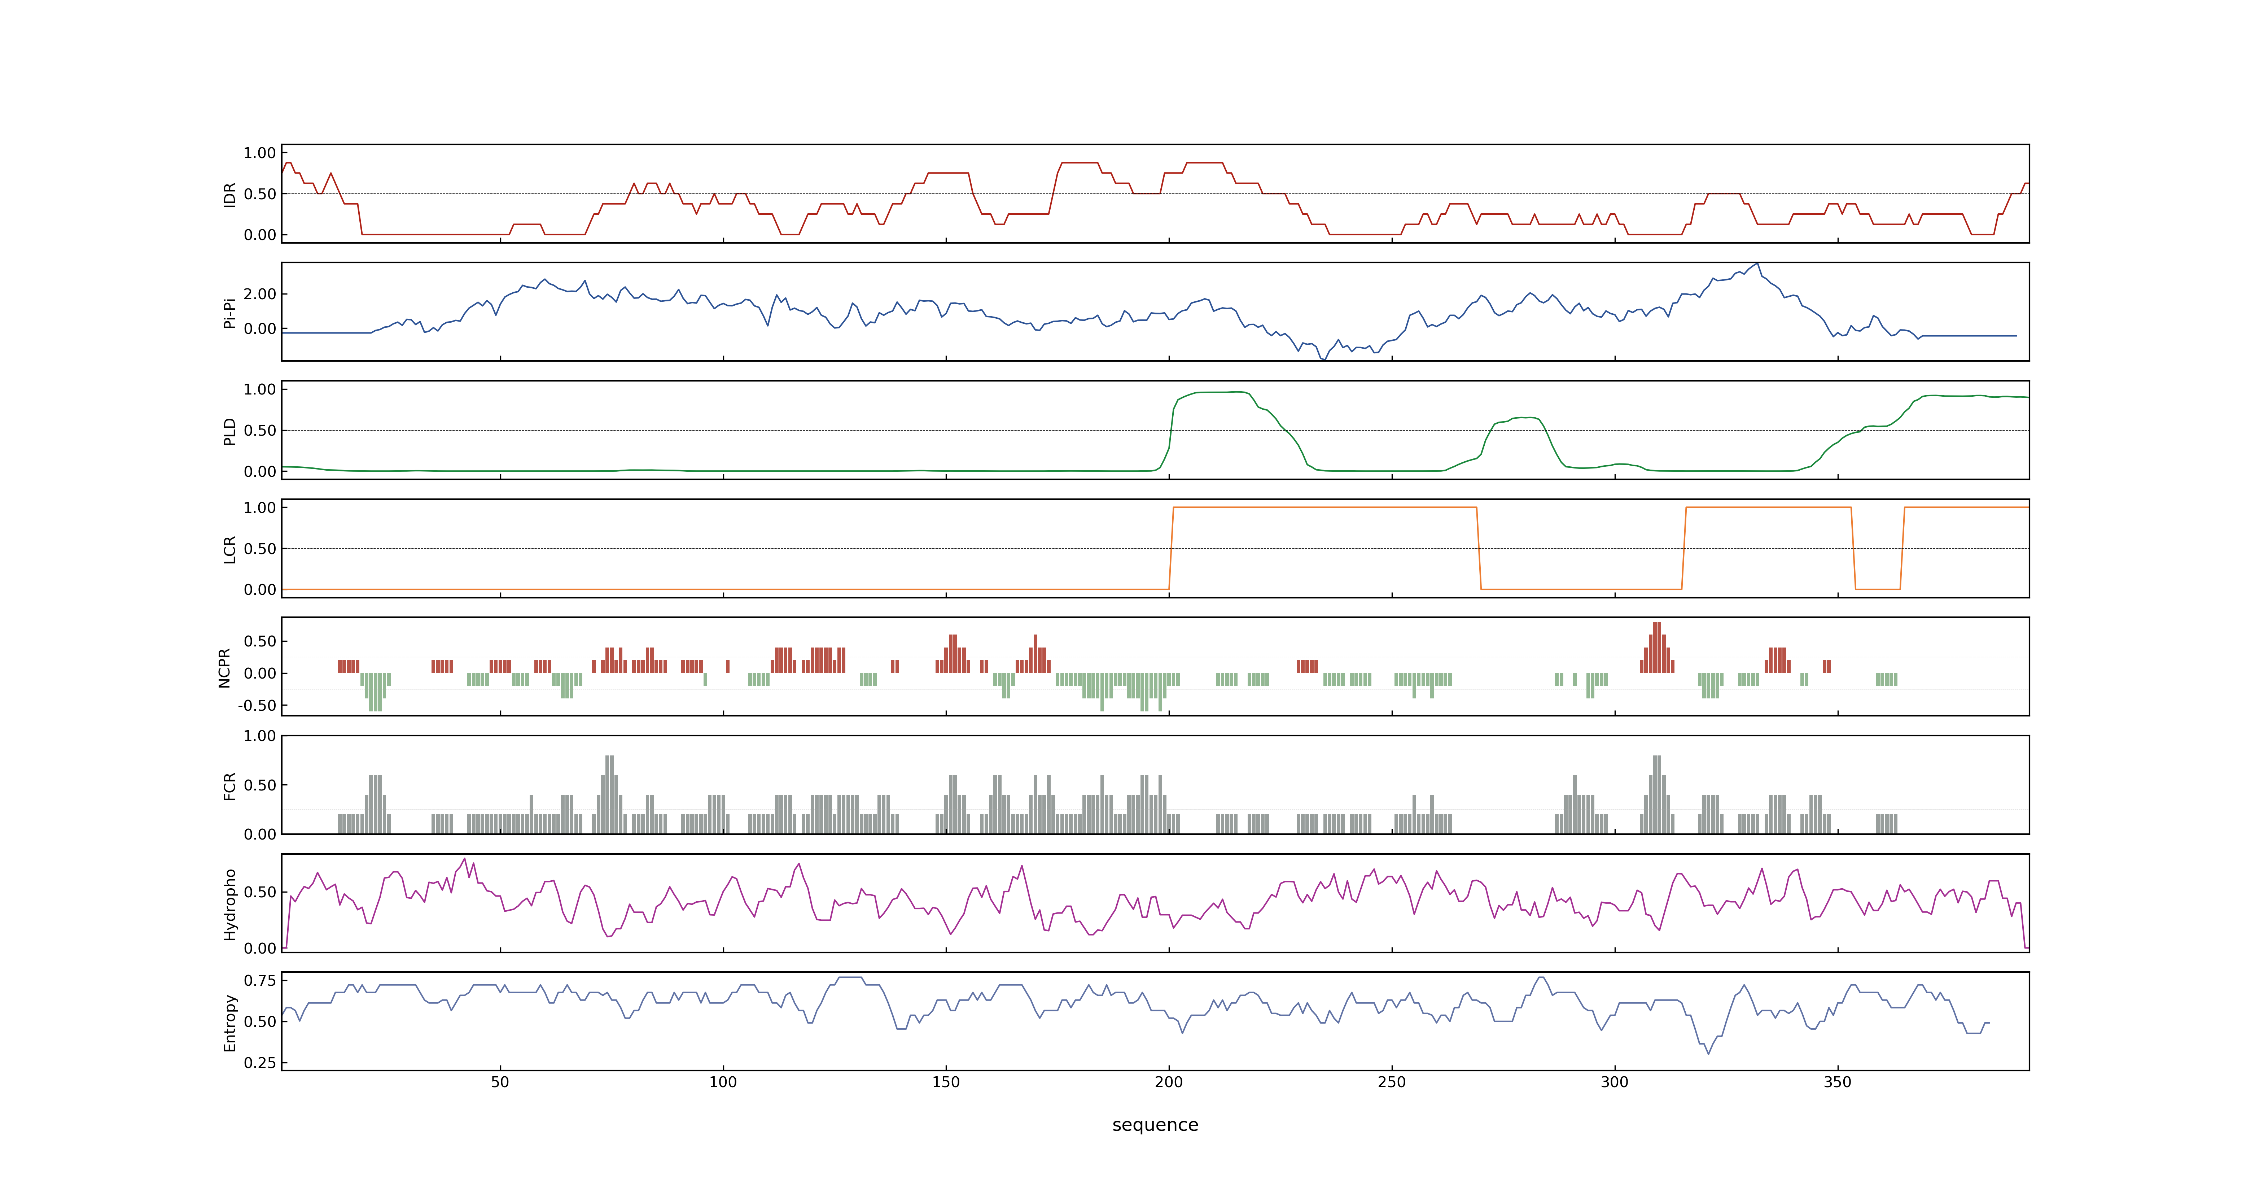Image resolution: width=2255 pixels, height=1203 pixels.
Task: Click the LCR y-axis label
Action: point(230,549)
